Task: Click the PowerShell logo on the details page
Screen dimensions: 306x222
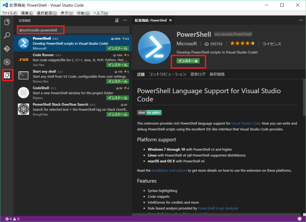Action: pyautogui.click(x=154, y=47)
